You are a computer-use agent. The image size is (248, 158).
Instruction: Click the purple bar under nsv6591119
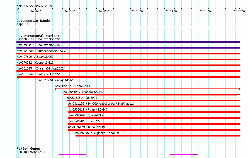pyautogui.click(x=128, y=48)
